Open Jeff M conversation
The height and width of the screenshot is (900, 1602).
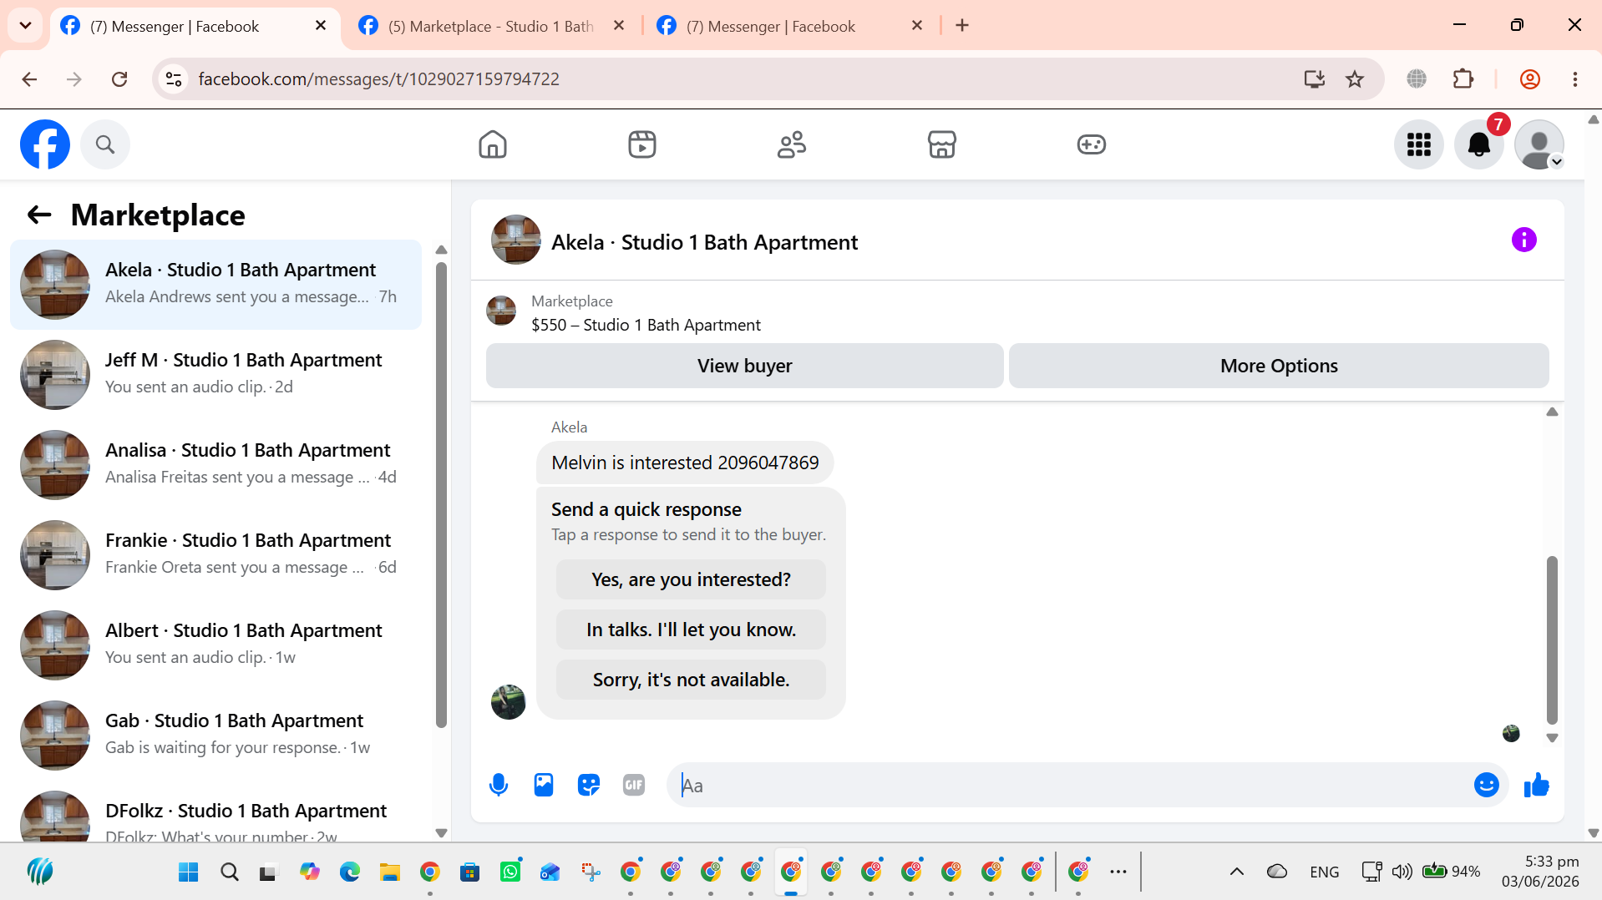pyautogui.click(x=216, y=374)
